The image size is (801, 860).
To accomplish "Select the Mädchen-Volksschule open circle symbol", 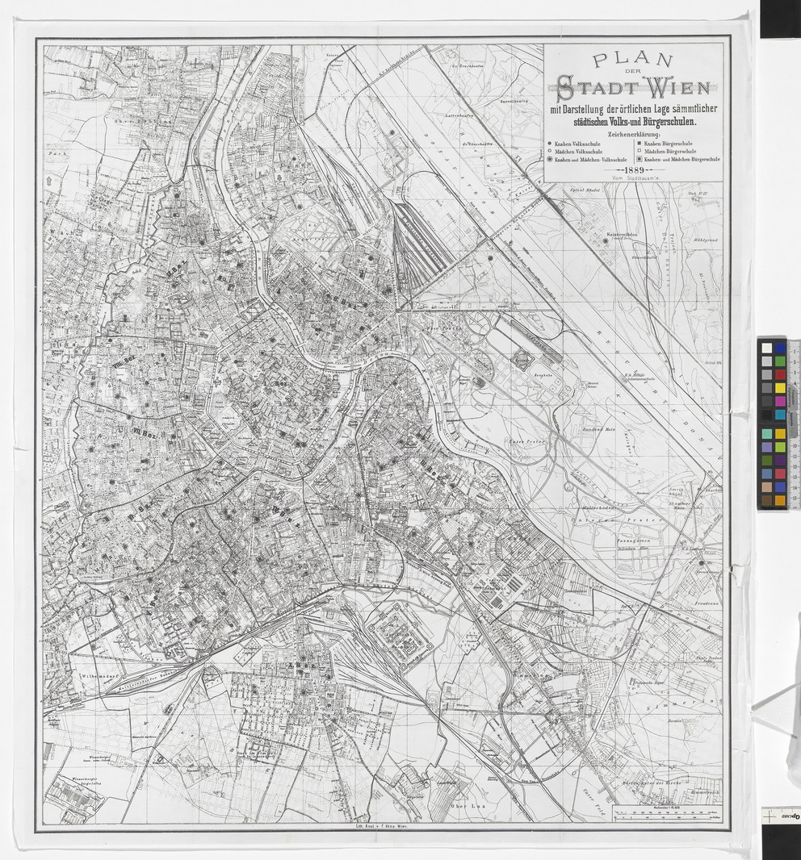I will click(550, 152).
